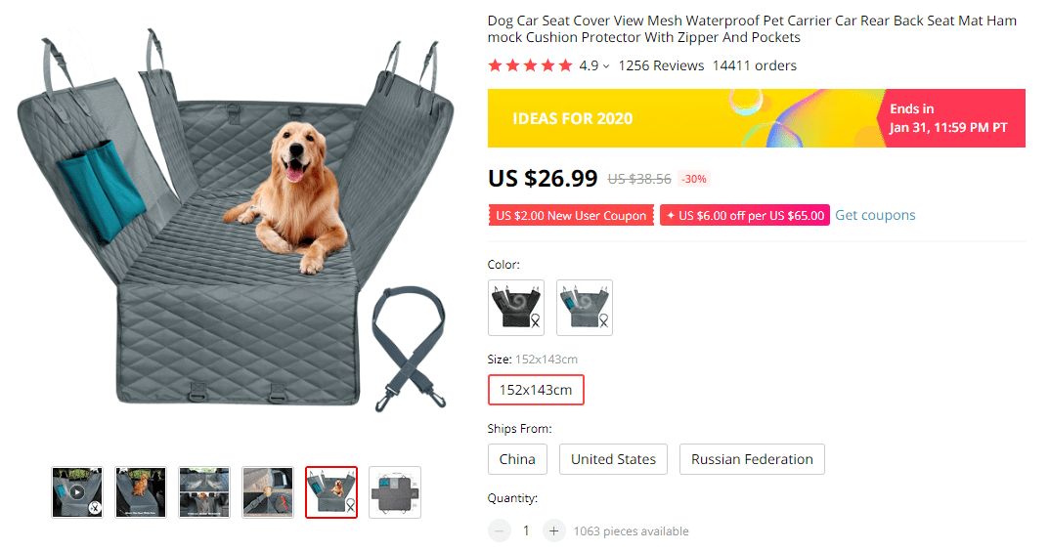Open the Get coupons link
The height and width of the screenshot is (551, 1050).
click(875, 215)
